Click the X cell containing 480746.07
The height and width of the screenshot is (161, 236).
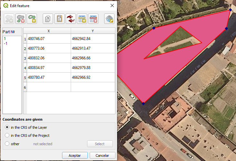point(49,39)
